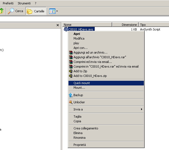The width and height of the screenshot is (169, 150).
Task: Choose Comprimi ed invia via email...
Action: click(x=106, y=62)
